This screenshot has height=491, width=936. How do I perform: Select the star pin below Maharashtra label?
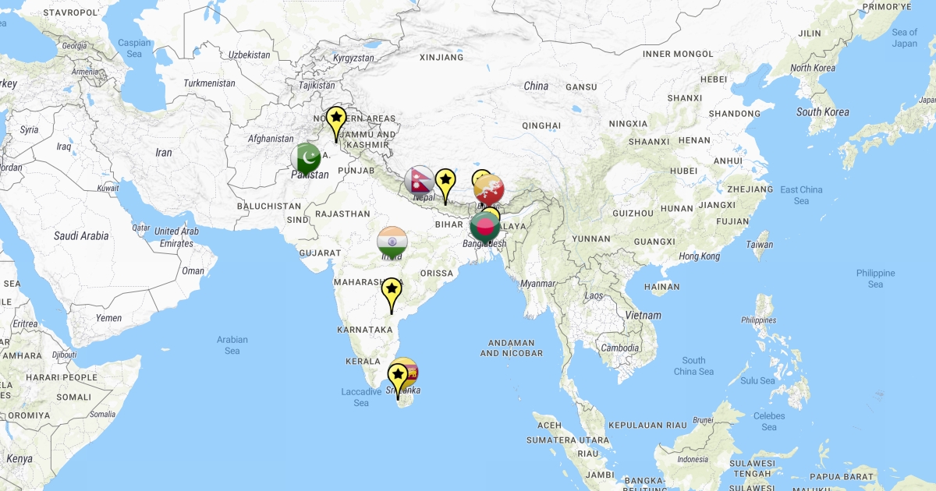(392, 296)
